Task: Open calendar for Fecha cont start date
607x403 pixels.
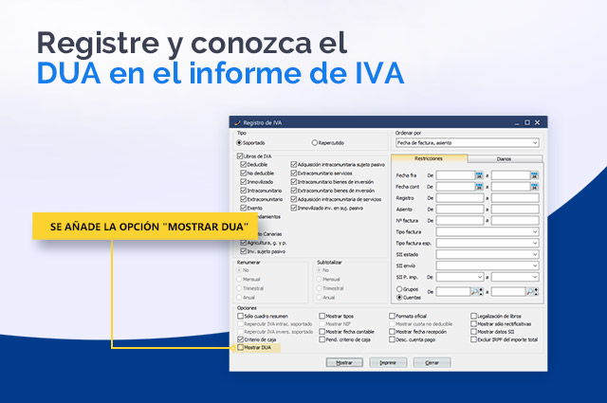Action: tap(480, 187)
